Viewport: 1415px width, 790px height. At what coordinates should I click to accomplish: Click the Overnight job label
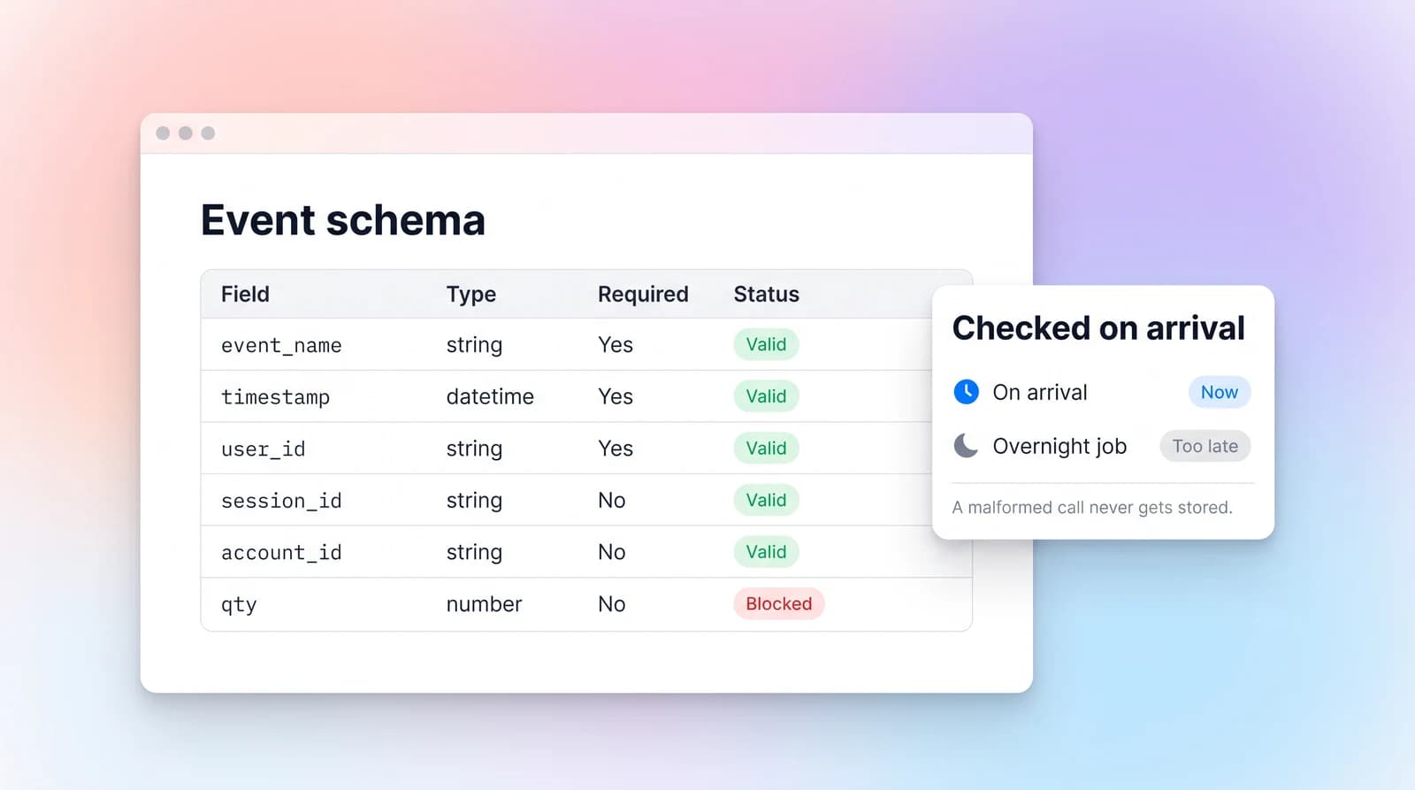1059,446
